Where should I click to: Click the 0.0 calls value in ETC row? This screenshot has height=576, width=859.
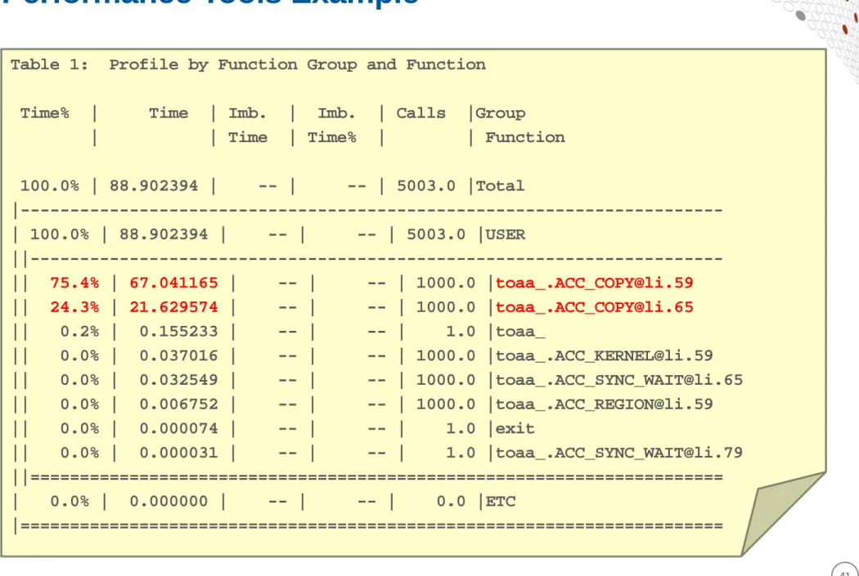[x=451, y=501]
